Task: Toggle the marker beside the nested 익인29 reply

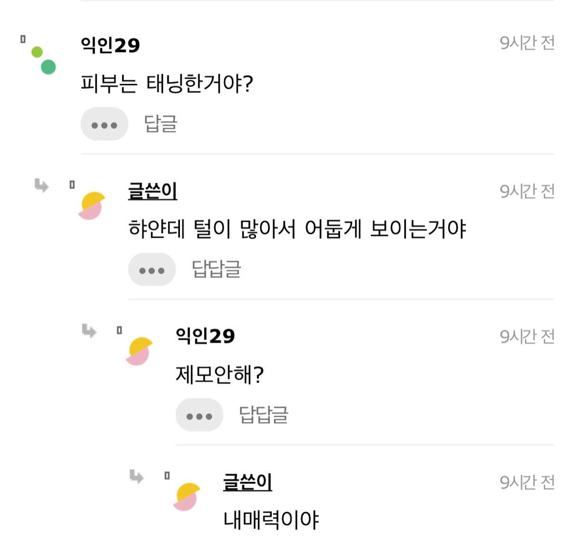Action: tap(119, 330)
